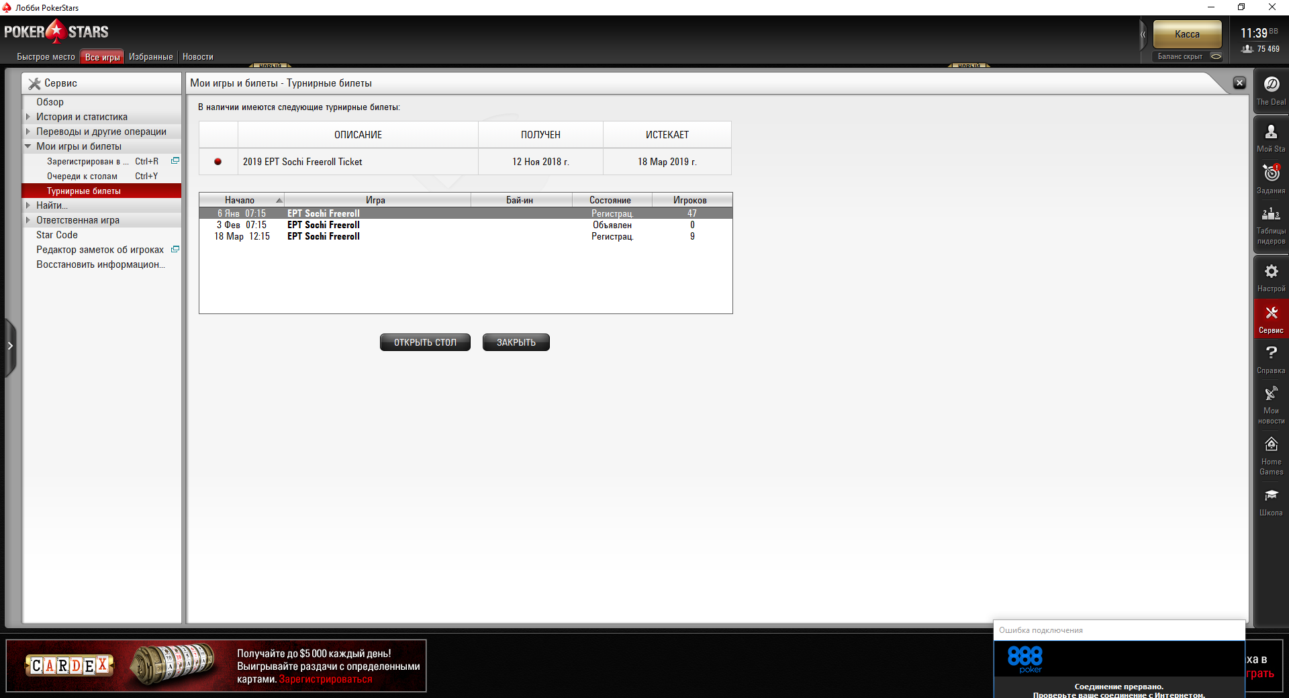Select the 6 Янв 07:15 EPT Sochi Freeroll row
This screenshot has width=1289, height=698.
click(x=466, y=213)
